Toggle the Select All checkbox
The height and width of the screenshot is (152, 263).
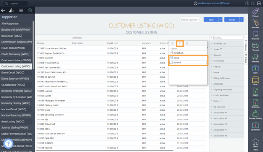point(171,53)
